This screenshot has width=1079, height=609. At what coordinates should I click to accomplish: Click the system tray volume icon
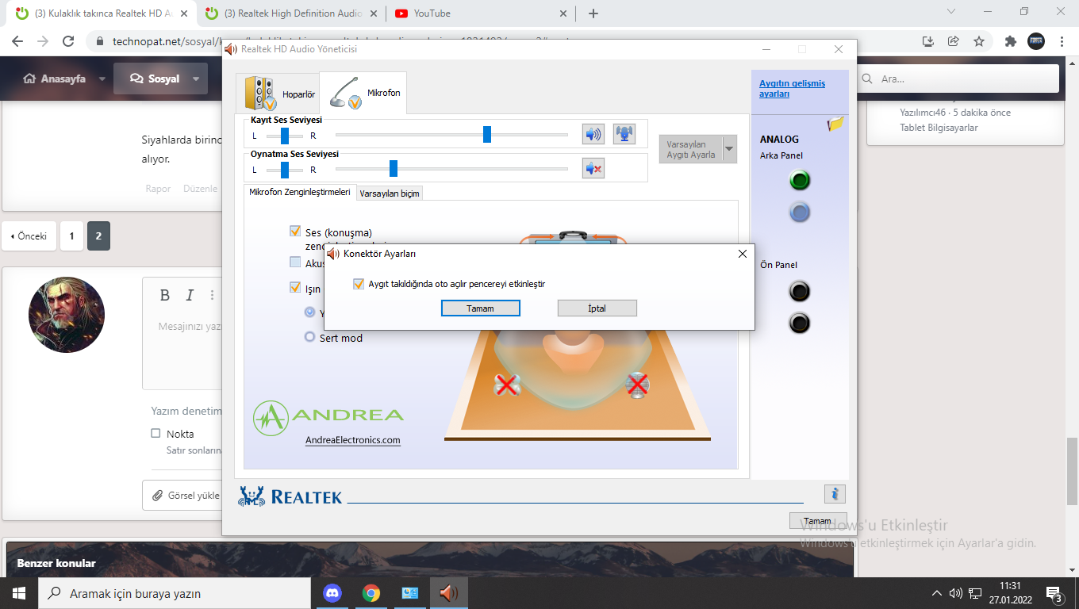point(955,593)
